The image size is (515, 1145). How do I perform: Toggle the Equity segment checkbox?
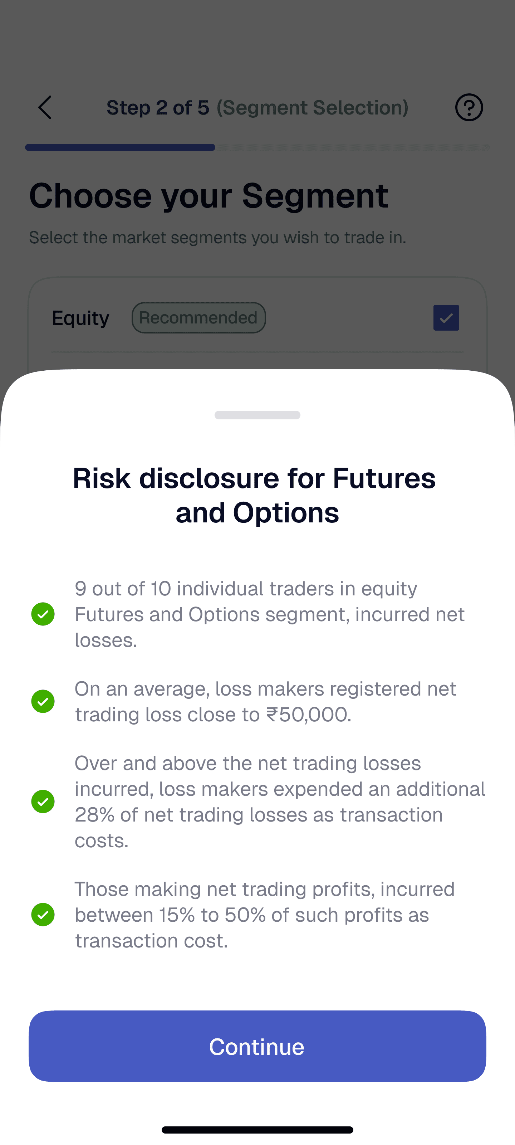tap(446, 317)
